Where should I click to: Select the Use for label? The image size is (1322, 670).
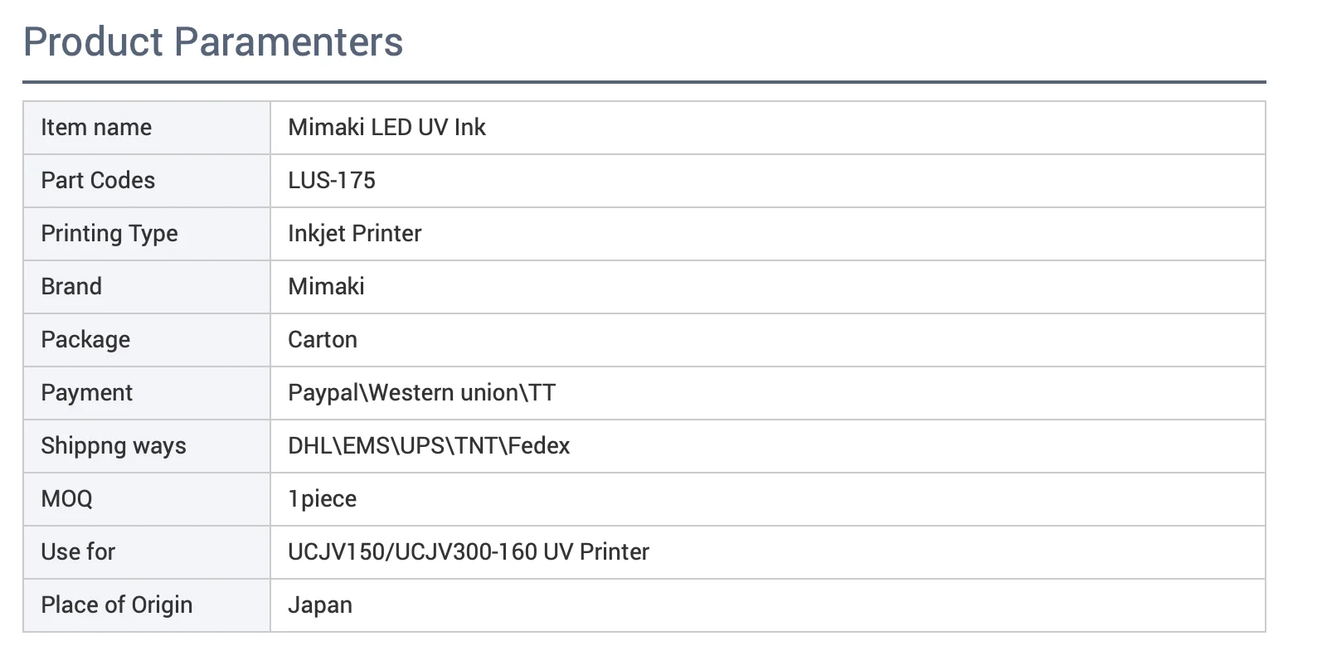coord(78,552)
